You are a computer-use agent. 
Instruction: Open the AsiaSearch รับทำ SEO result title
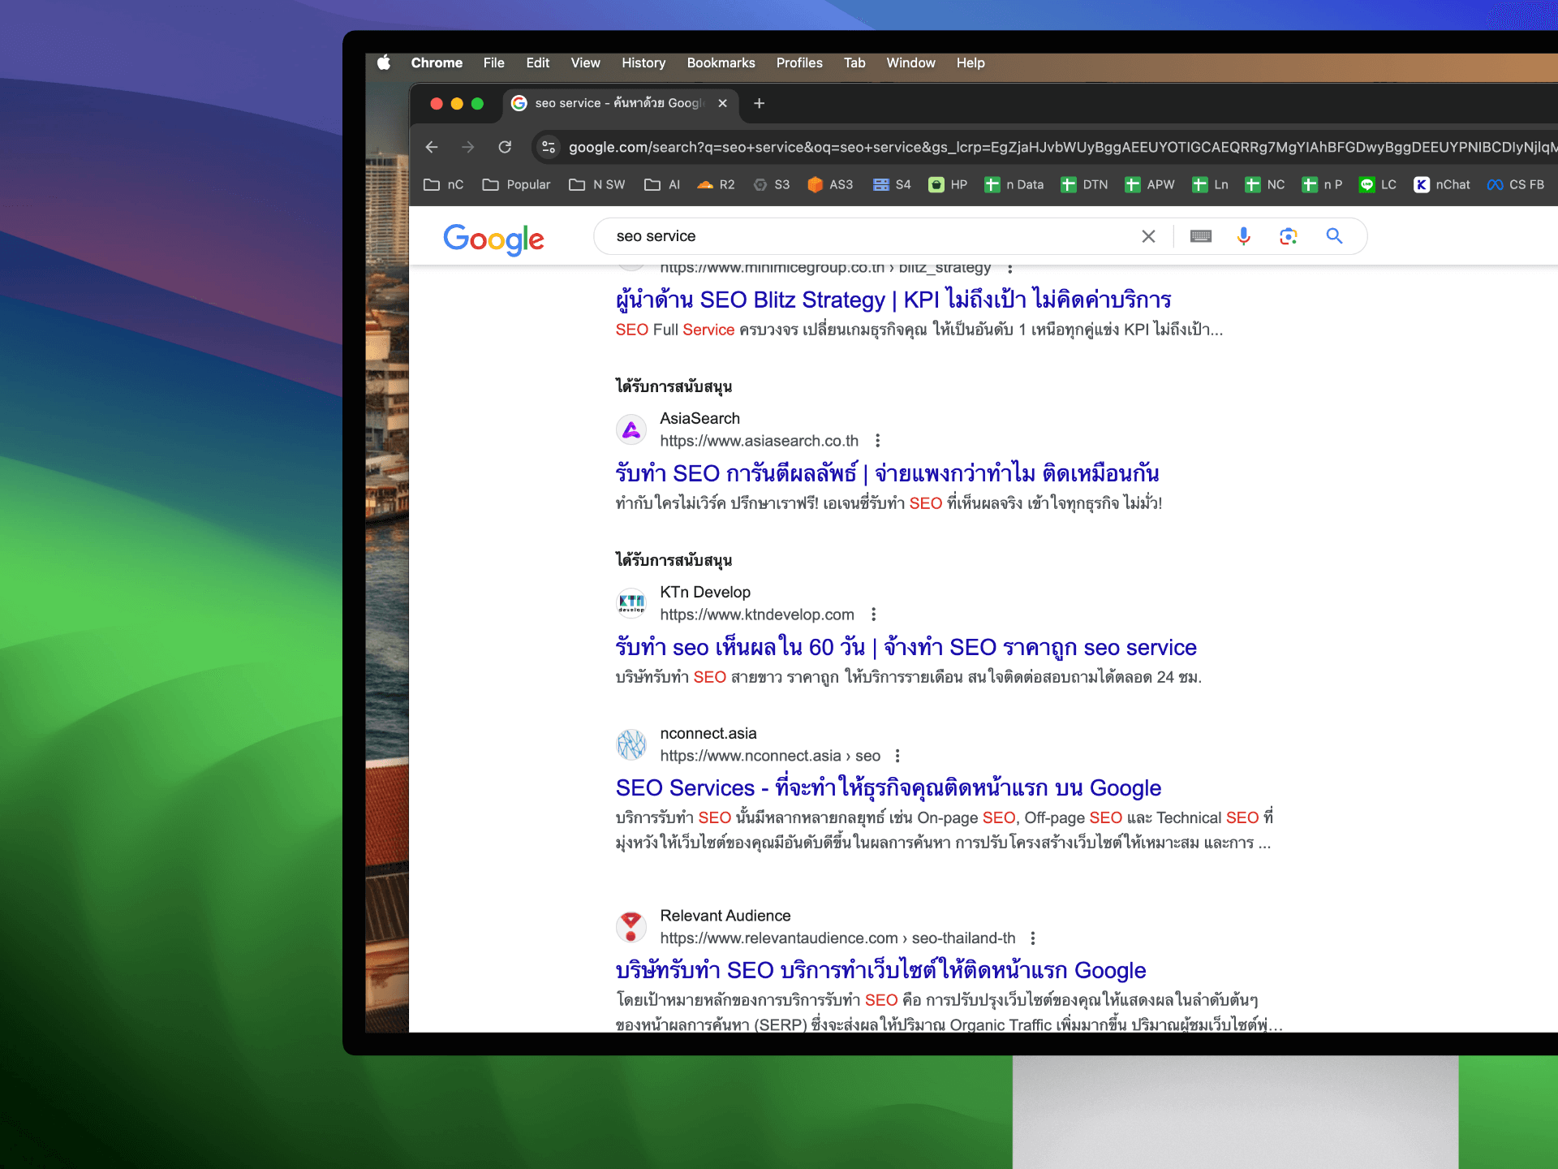tap(887, 473)
